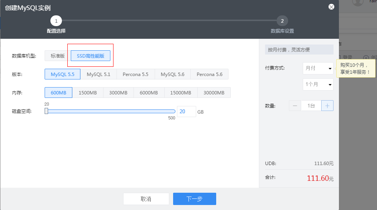Click the 购买10个月 promotion tooltip
377x210 pixels.
click(x=355, y=68)
